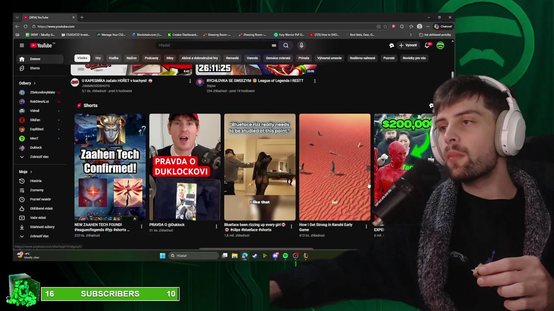Image resolution: width=554 pixels, height=311 pixels.
Task: Open História in the sidebar
Action: tap(39, 181)
